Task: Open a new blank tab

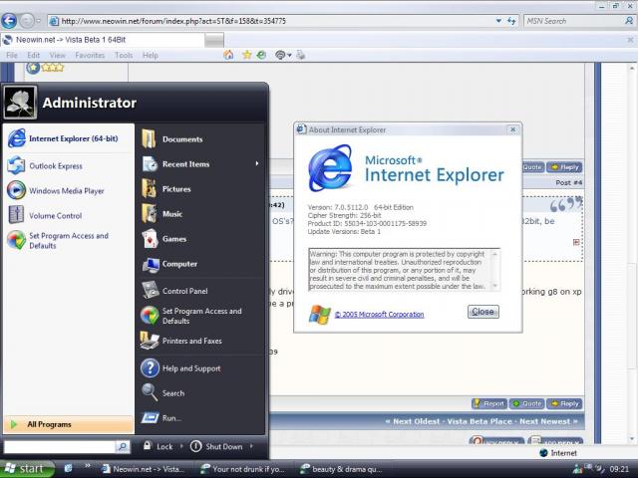Action: (x=214, y=40)
